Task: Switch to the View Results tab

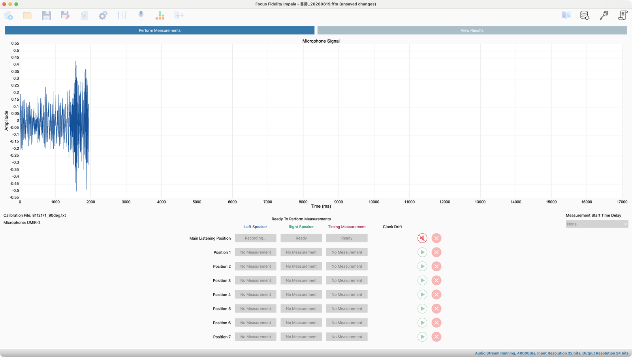Action: [x=472, y=30]
